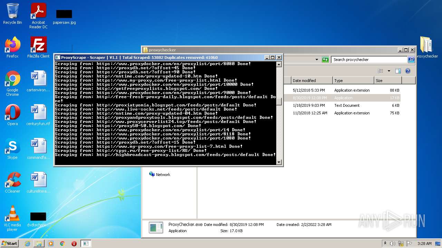Click the volume icon in system tray
Viewport: 442px width, 248px height.
point(393,244)
